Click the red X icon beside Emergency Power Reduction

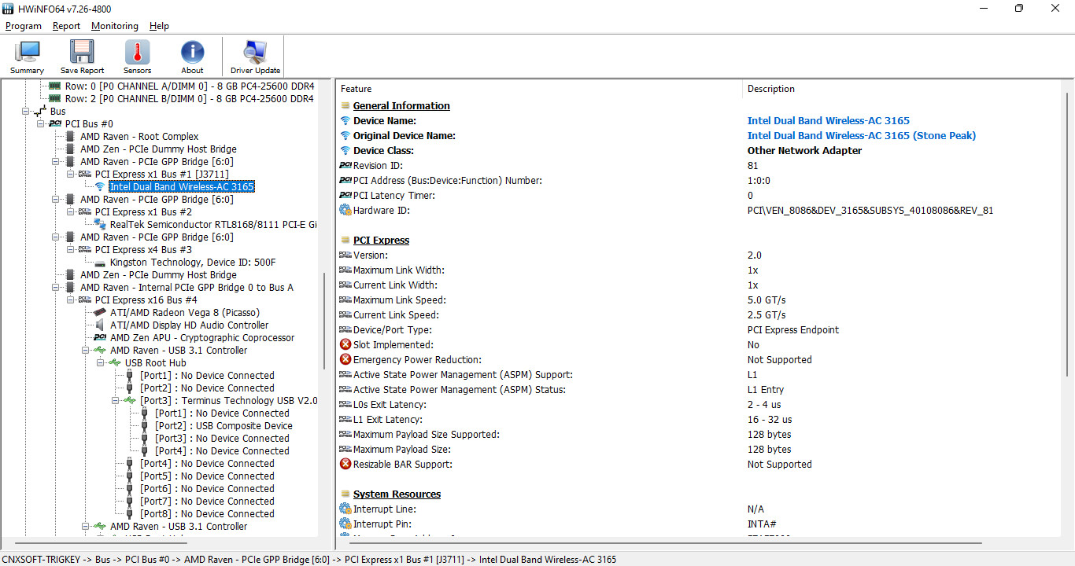coord(345,360)
